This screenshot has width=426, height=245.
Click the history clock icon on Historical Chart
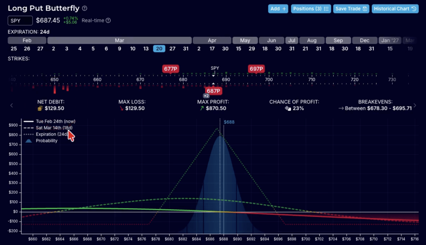coord(413,9)
